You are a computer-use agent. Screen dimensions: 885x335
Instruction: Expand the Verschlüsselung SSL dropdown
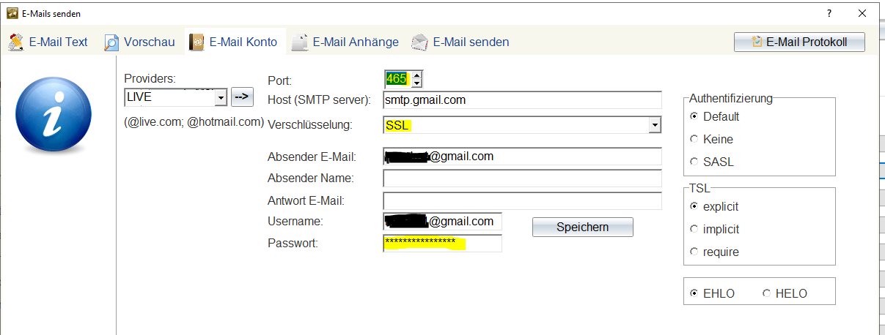(x=655, y=126)
